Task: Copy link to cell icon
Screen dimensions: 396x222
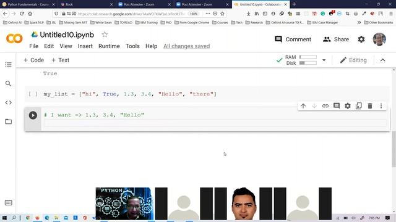Action: [x=325, y=106]
